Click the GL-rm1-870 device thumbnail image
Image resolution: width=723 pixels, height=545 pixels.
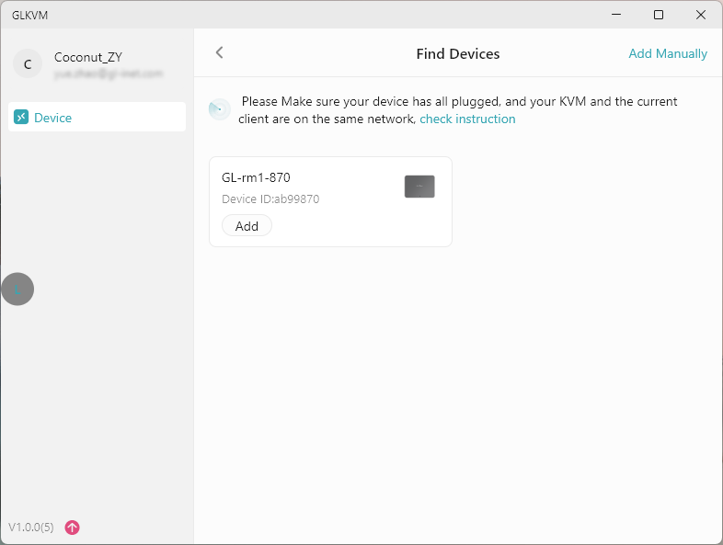coord(419,187)
